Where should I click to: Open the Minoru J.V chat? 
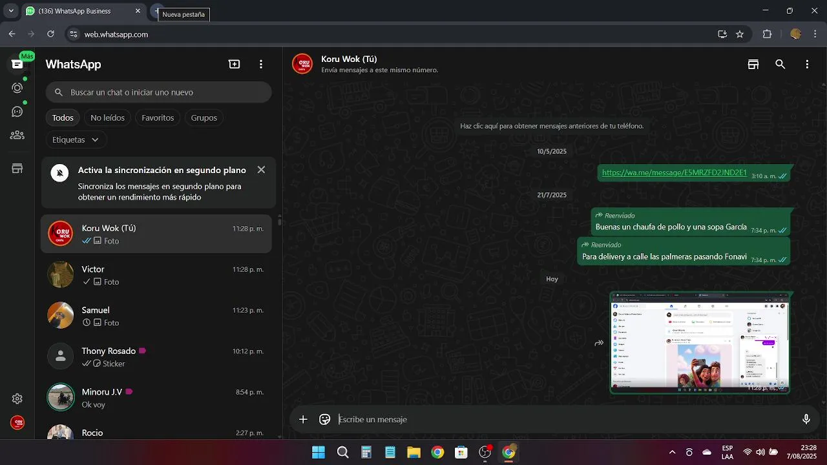(x=156, y=398)
